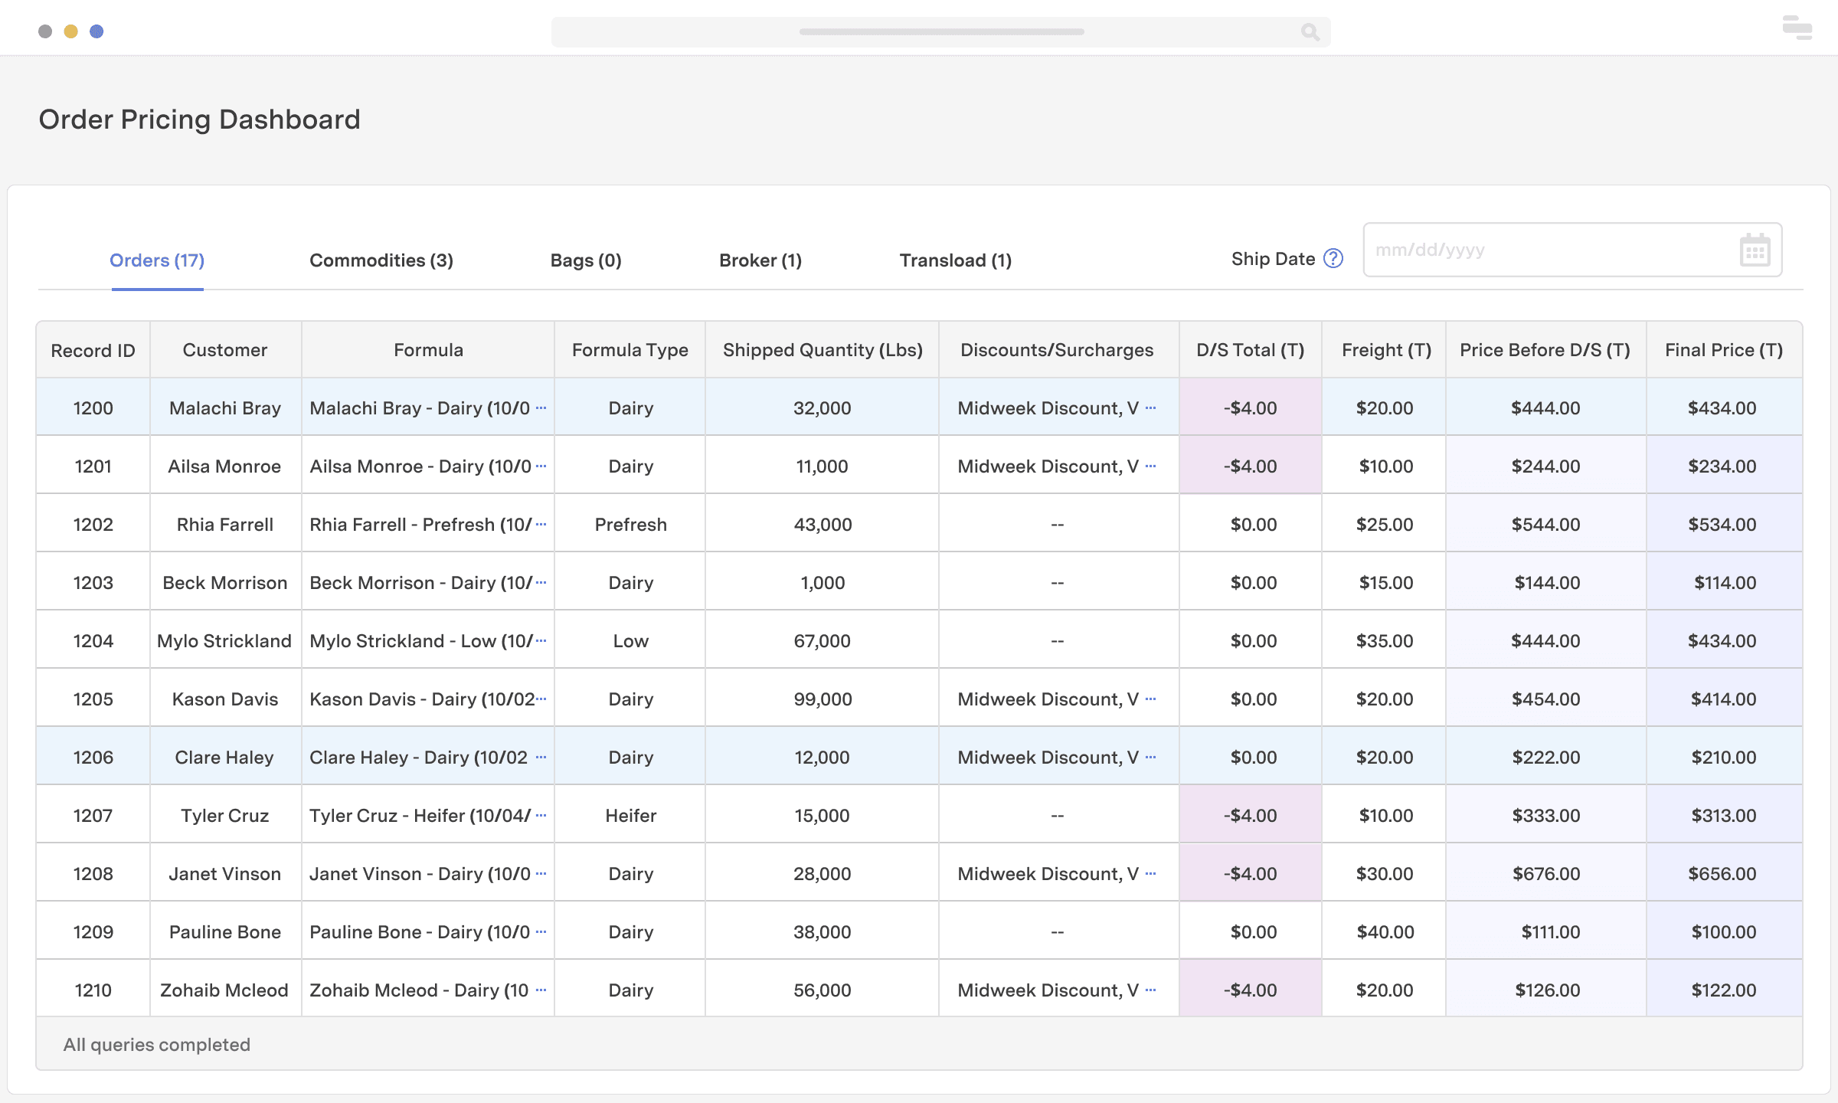Sort by the Final Price column header
Image resolution: width=1838 pixels, height=1103 pixels.
1723,350
